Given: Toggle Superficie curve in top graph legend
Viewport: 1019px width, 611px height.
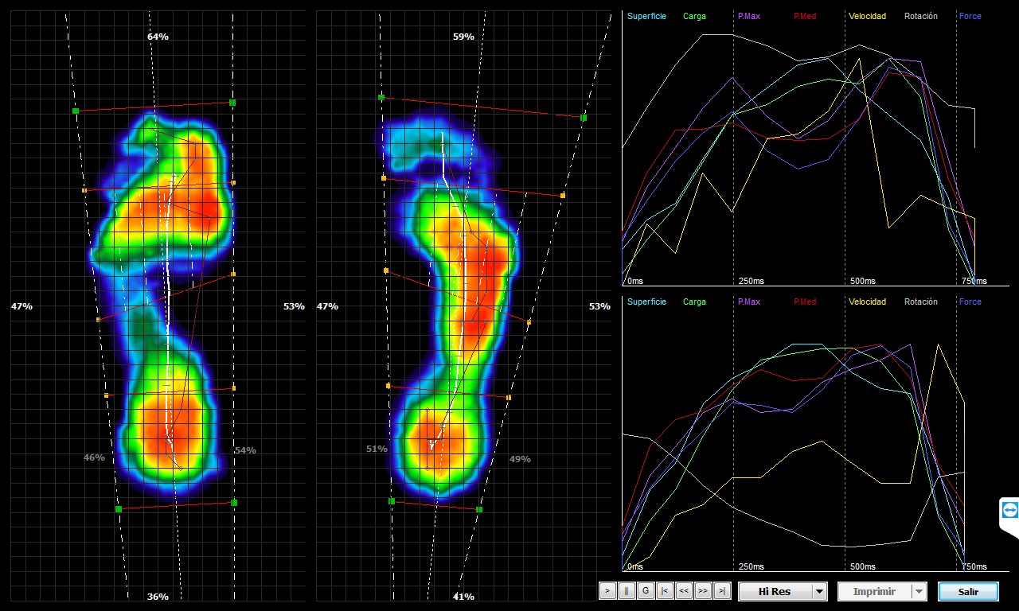Looking at the screenshot, I should click(646, 17).
